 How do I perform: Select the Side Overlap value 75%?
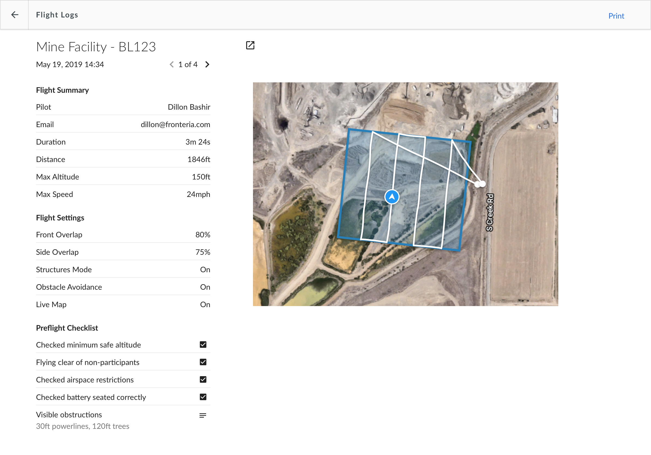203,252
